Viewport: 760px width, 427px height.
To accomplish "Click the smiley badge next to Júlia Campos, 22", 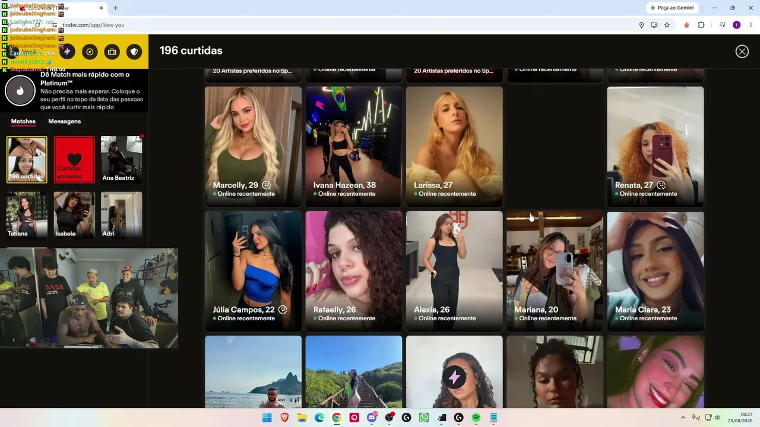I will (x=283, y=310).
